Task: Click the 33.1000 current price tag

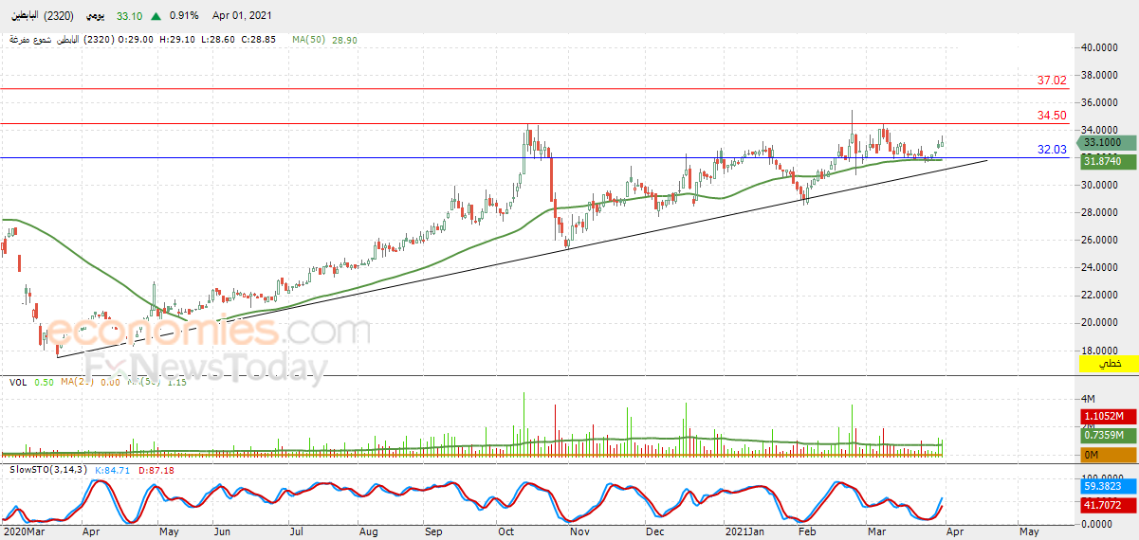Action: (x=1104, y=142)
